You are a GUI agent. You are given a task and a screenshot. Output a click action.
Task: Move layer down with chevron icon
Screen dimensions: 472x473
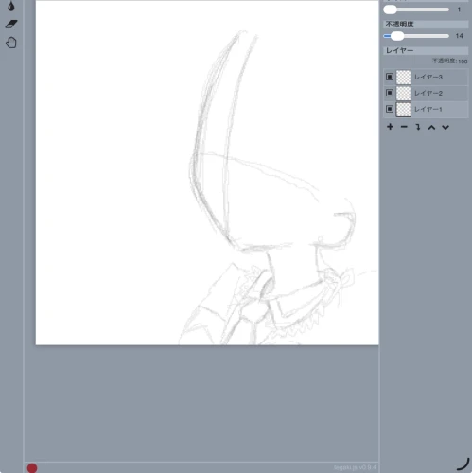tap(446, 127)
